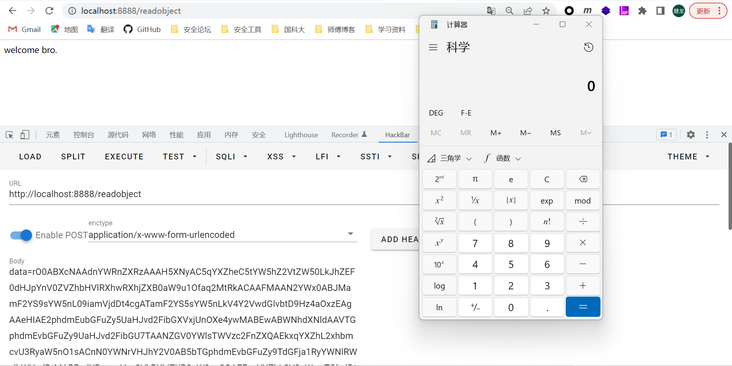Open calculator history icon
Image resolution: width=732 pixels, height=366 pixels.
point(589,47)
